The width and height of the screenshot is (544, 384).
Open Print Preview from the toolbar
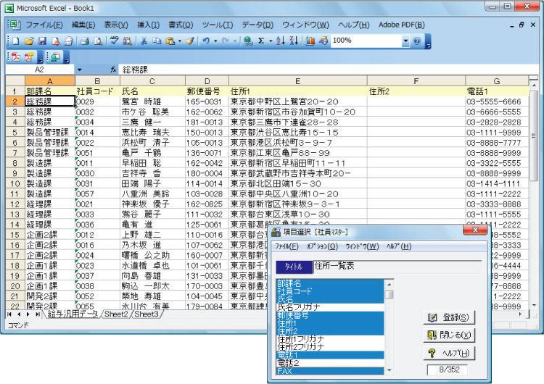click(x=99, y=41)
